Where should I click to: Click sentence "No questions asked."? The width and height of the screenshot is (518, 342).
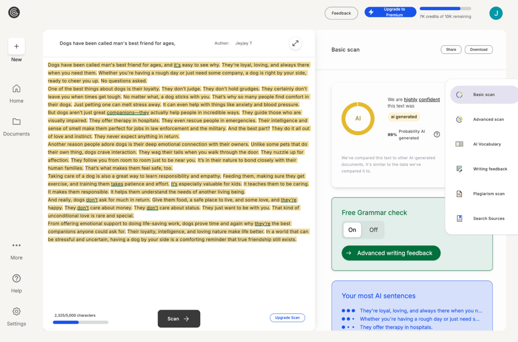[x=124, y=81]
